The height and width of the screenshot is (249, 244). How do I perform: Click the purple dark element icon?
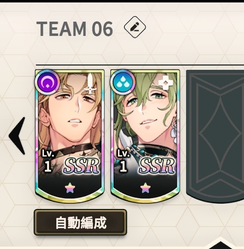(47, 82)
